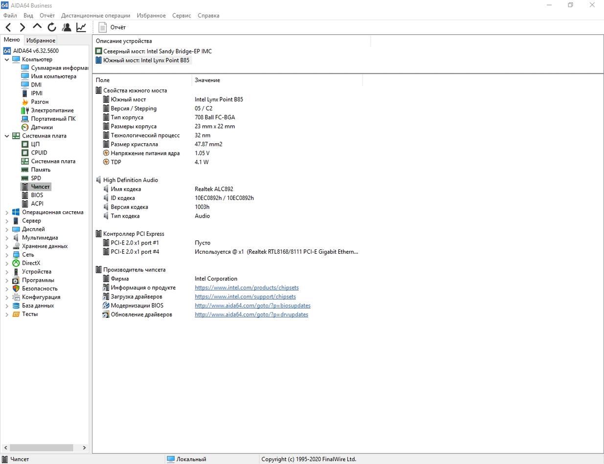Open the Вид menu

[x=28, y=16]
